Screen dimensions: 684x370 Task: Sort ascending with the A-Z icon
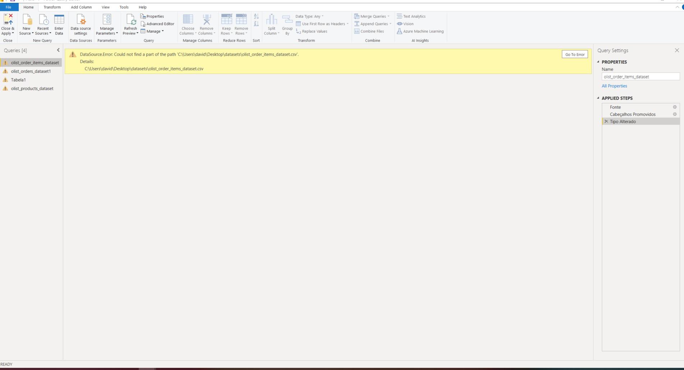256,16
